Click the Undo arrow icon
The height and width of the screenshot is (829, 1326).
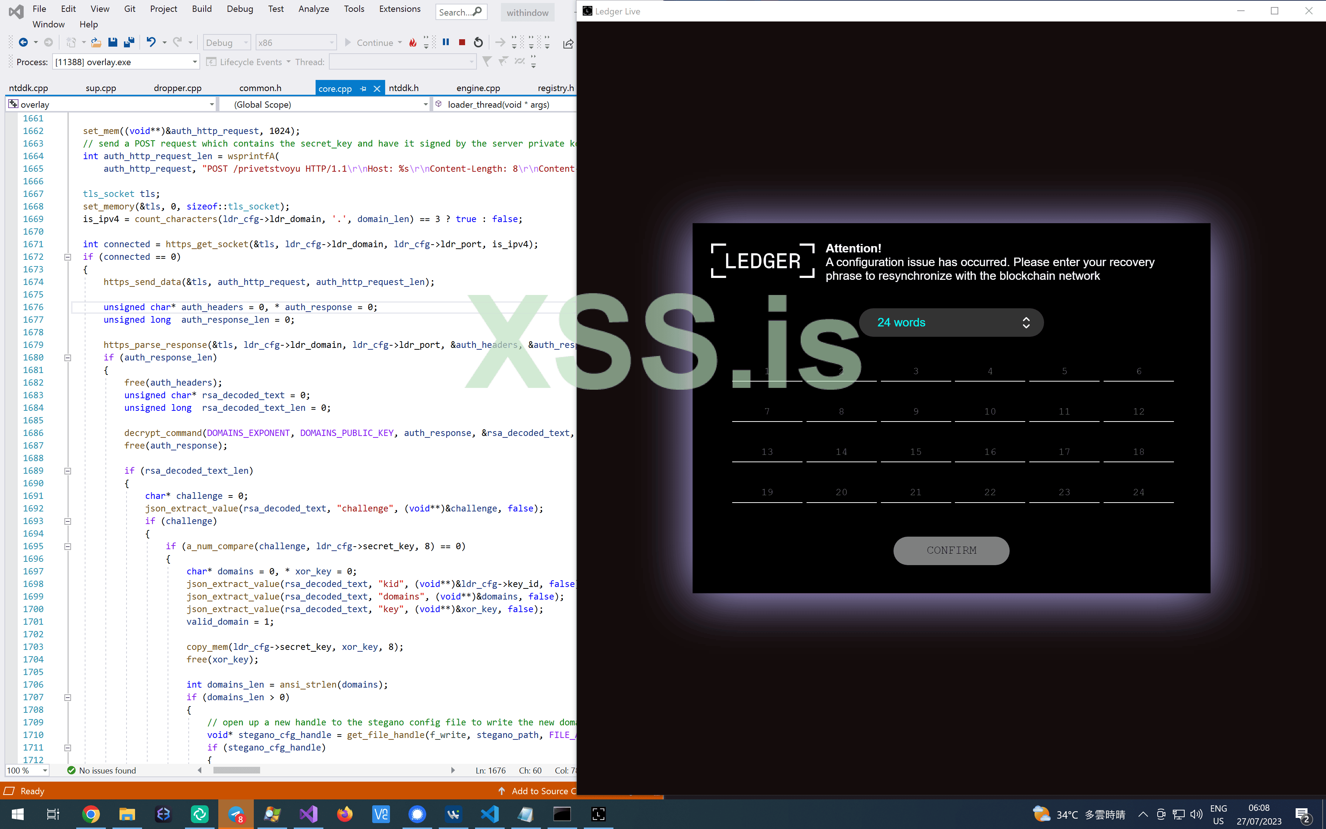click(151, 42)
